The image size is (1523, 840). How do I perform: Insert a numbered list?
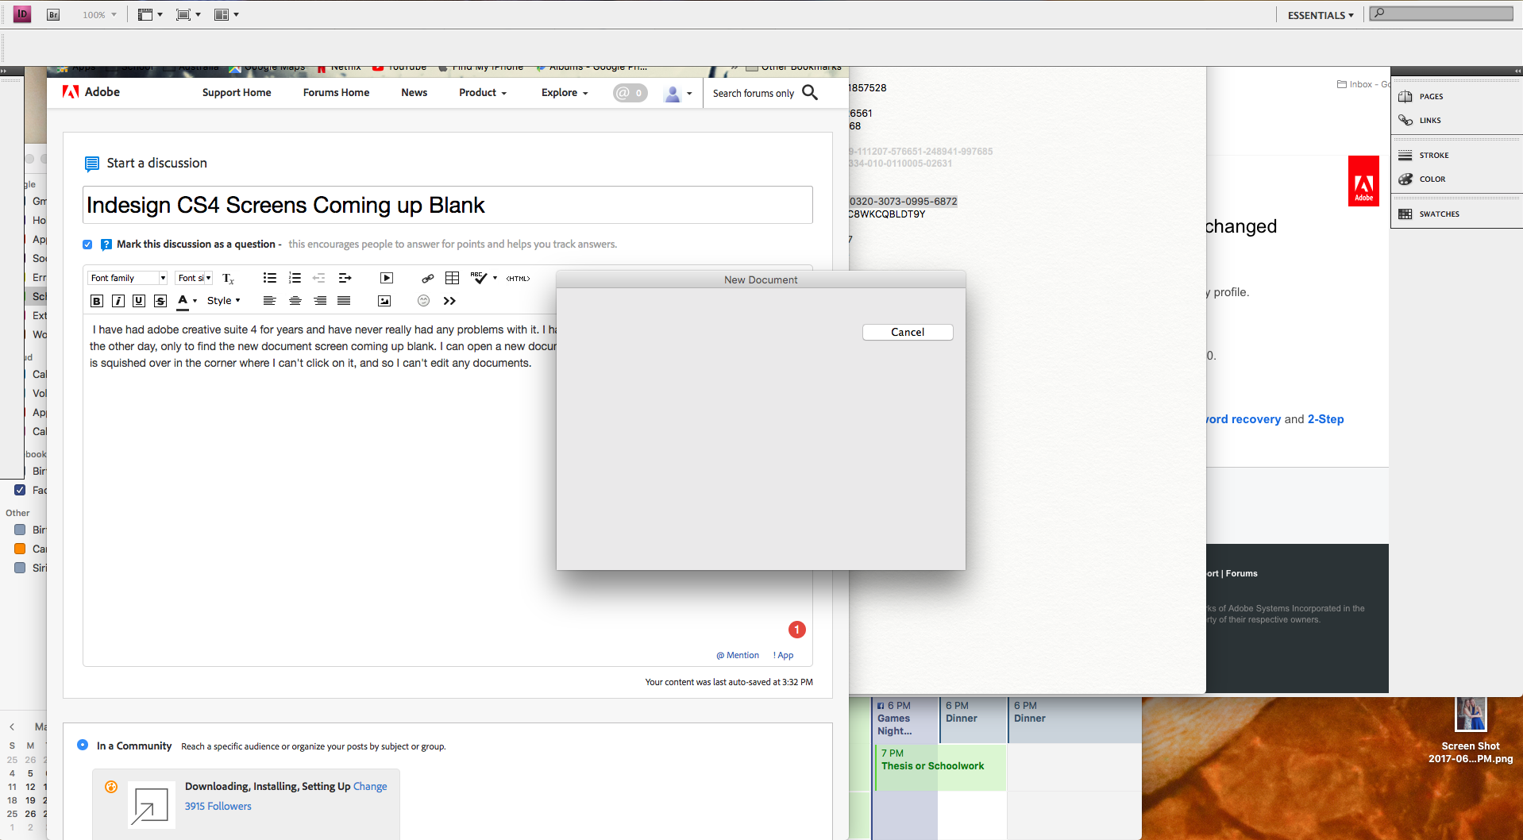point(295,278)
